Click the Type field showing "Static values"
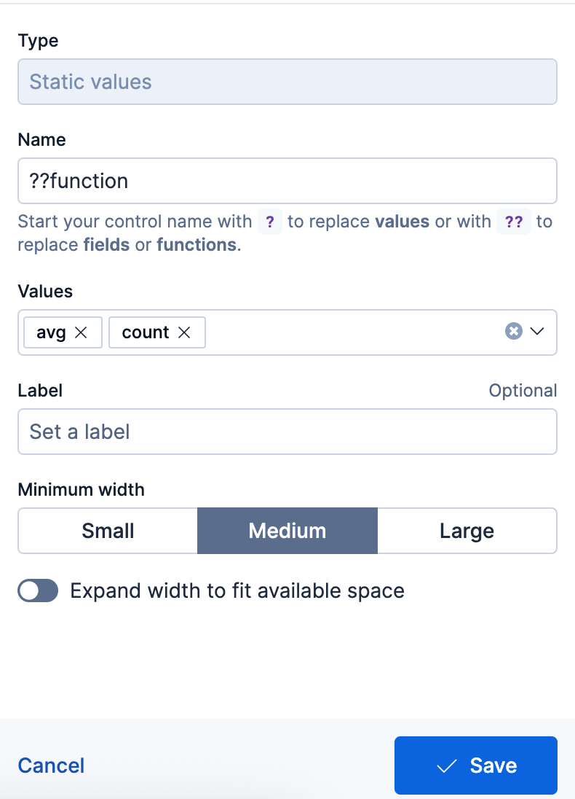The image size is (575, 799). (x=287, y=82)
